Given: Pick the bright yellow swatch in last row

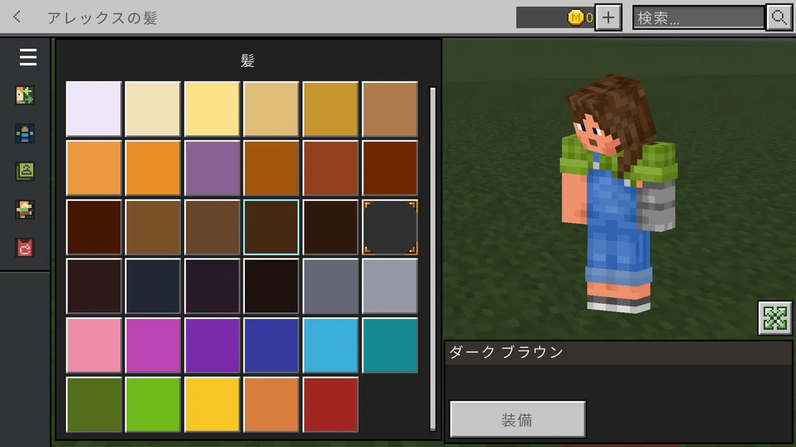Looking at the screenshot, I should [x=212, y=405].
